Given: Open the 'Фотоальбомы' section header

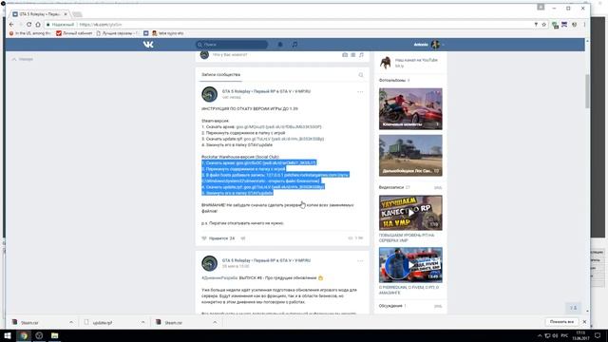Looking at the screenshot, I should pos(392,80).
